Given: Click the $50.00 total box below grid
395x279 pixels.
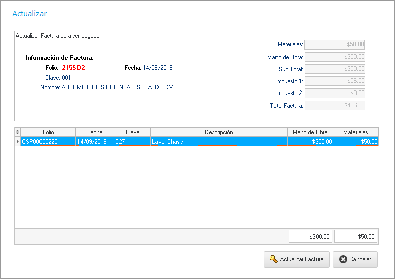Looking at the screenshot, I should pyautogui.click(x=355, y=237).
